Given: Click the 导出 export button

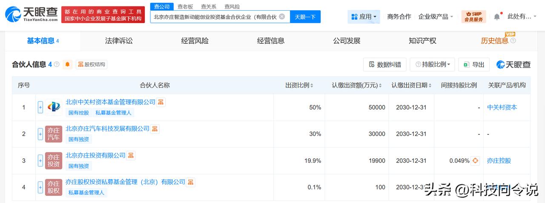Looking at the screenshot, I should pyautogui.click(x=474, y=65).
